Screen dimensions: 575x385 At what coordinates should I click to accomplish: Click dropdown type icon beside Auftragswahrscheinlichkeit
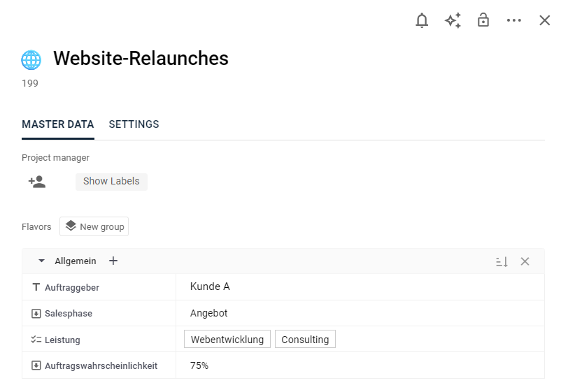36,365
